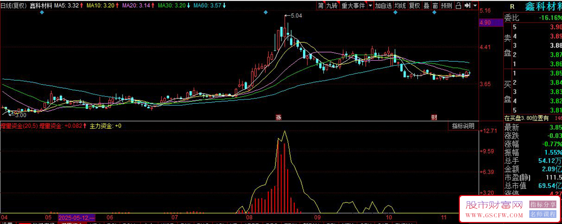Click the R icon beside stock name
This screenshot has width=562, height=224.
click(512, 6)
